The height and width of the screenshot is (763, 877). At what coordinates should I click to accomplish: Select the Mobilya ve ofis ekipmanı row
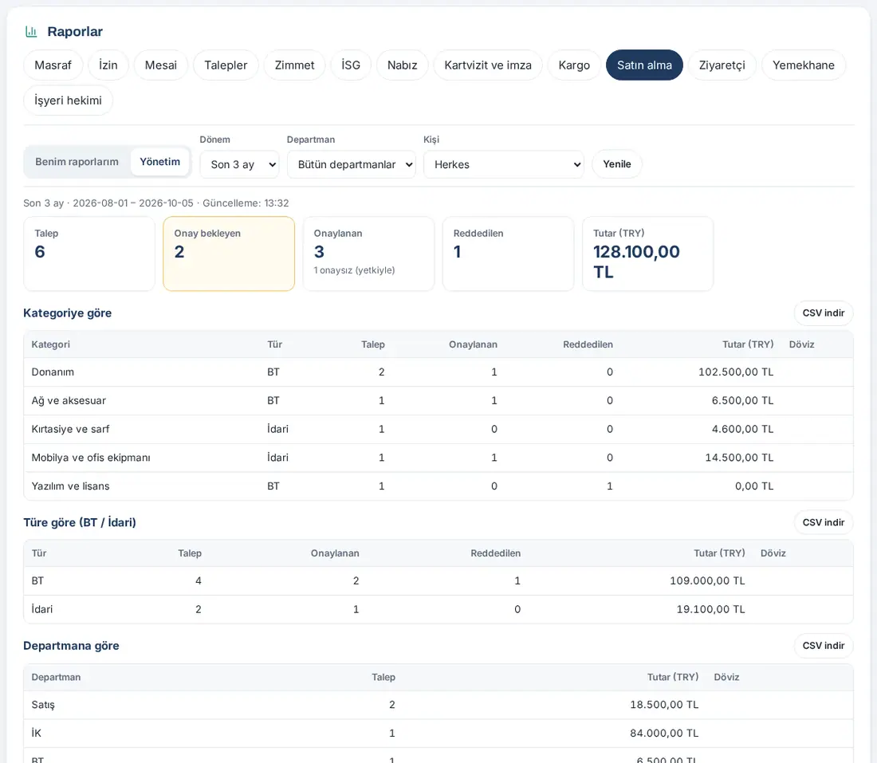(438, 458)
